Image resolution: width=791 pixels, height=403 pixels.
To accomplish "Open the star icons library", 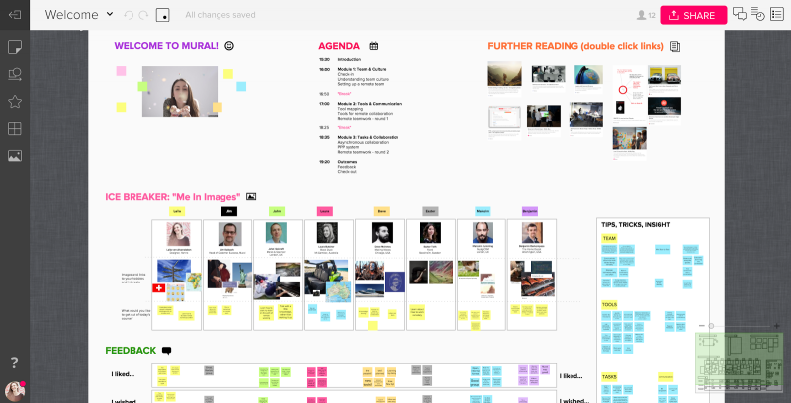I will click(15, 102).
